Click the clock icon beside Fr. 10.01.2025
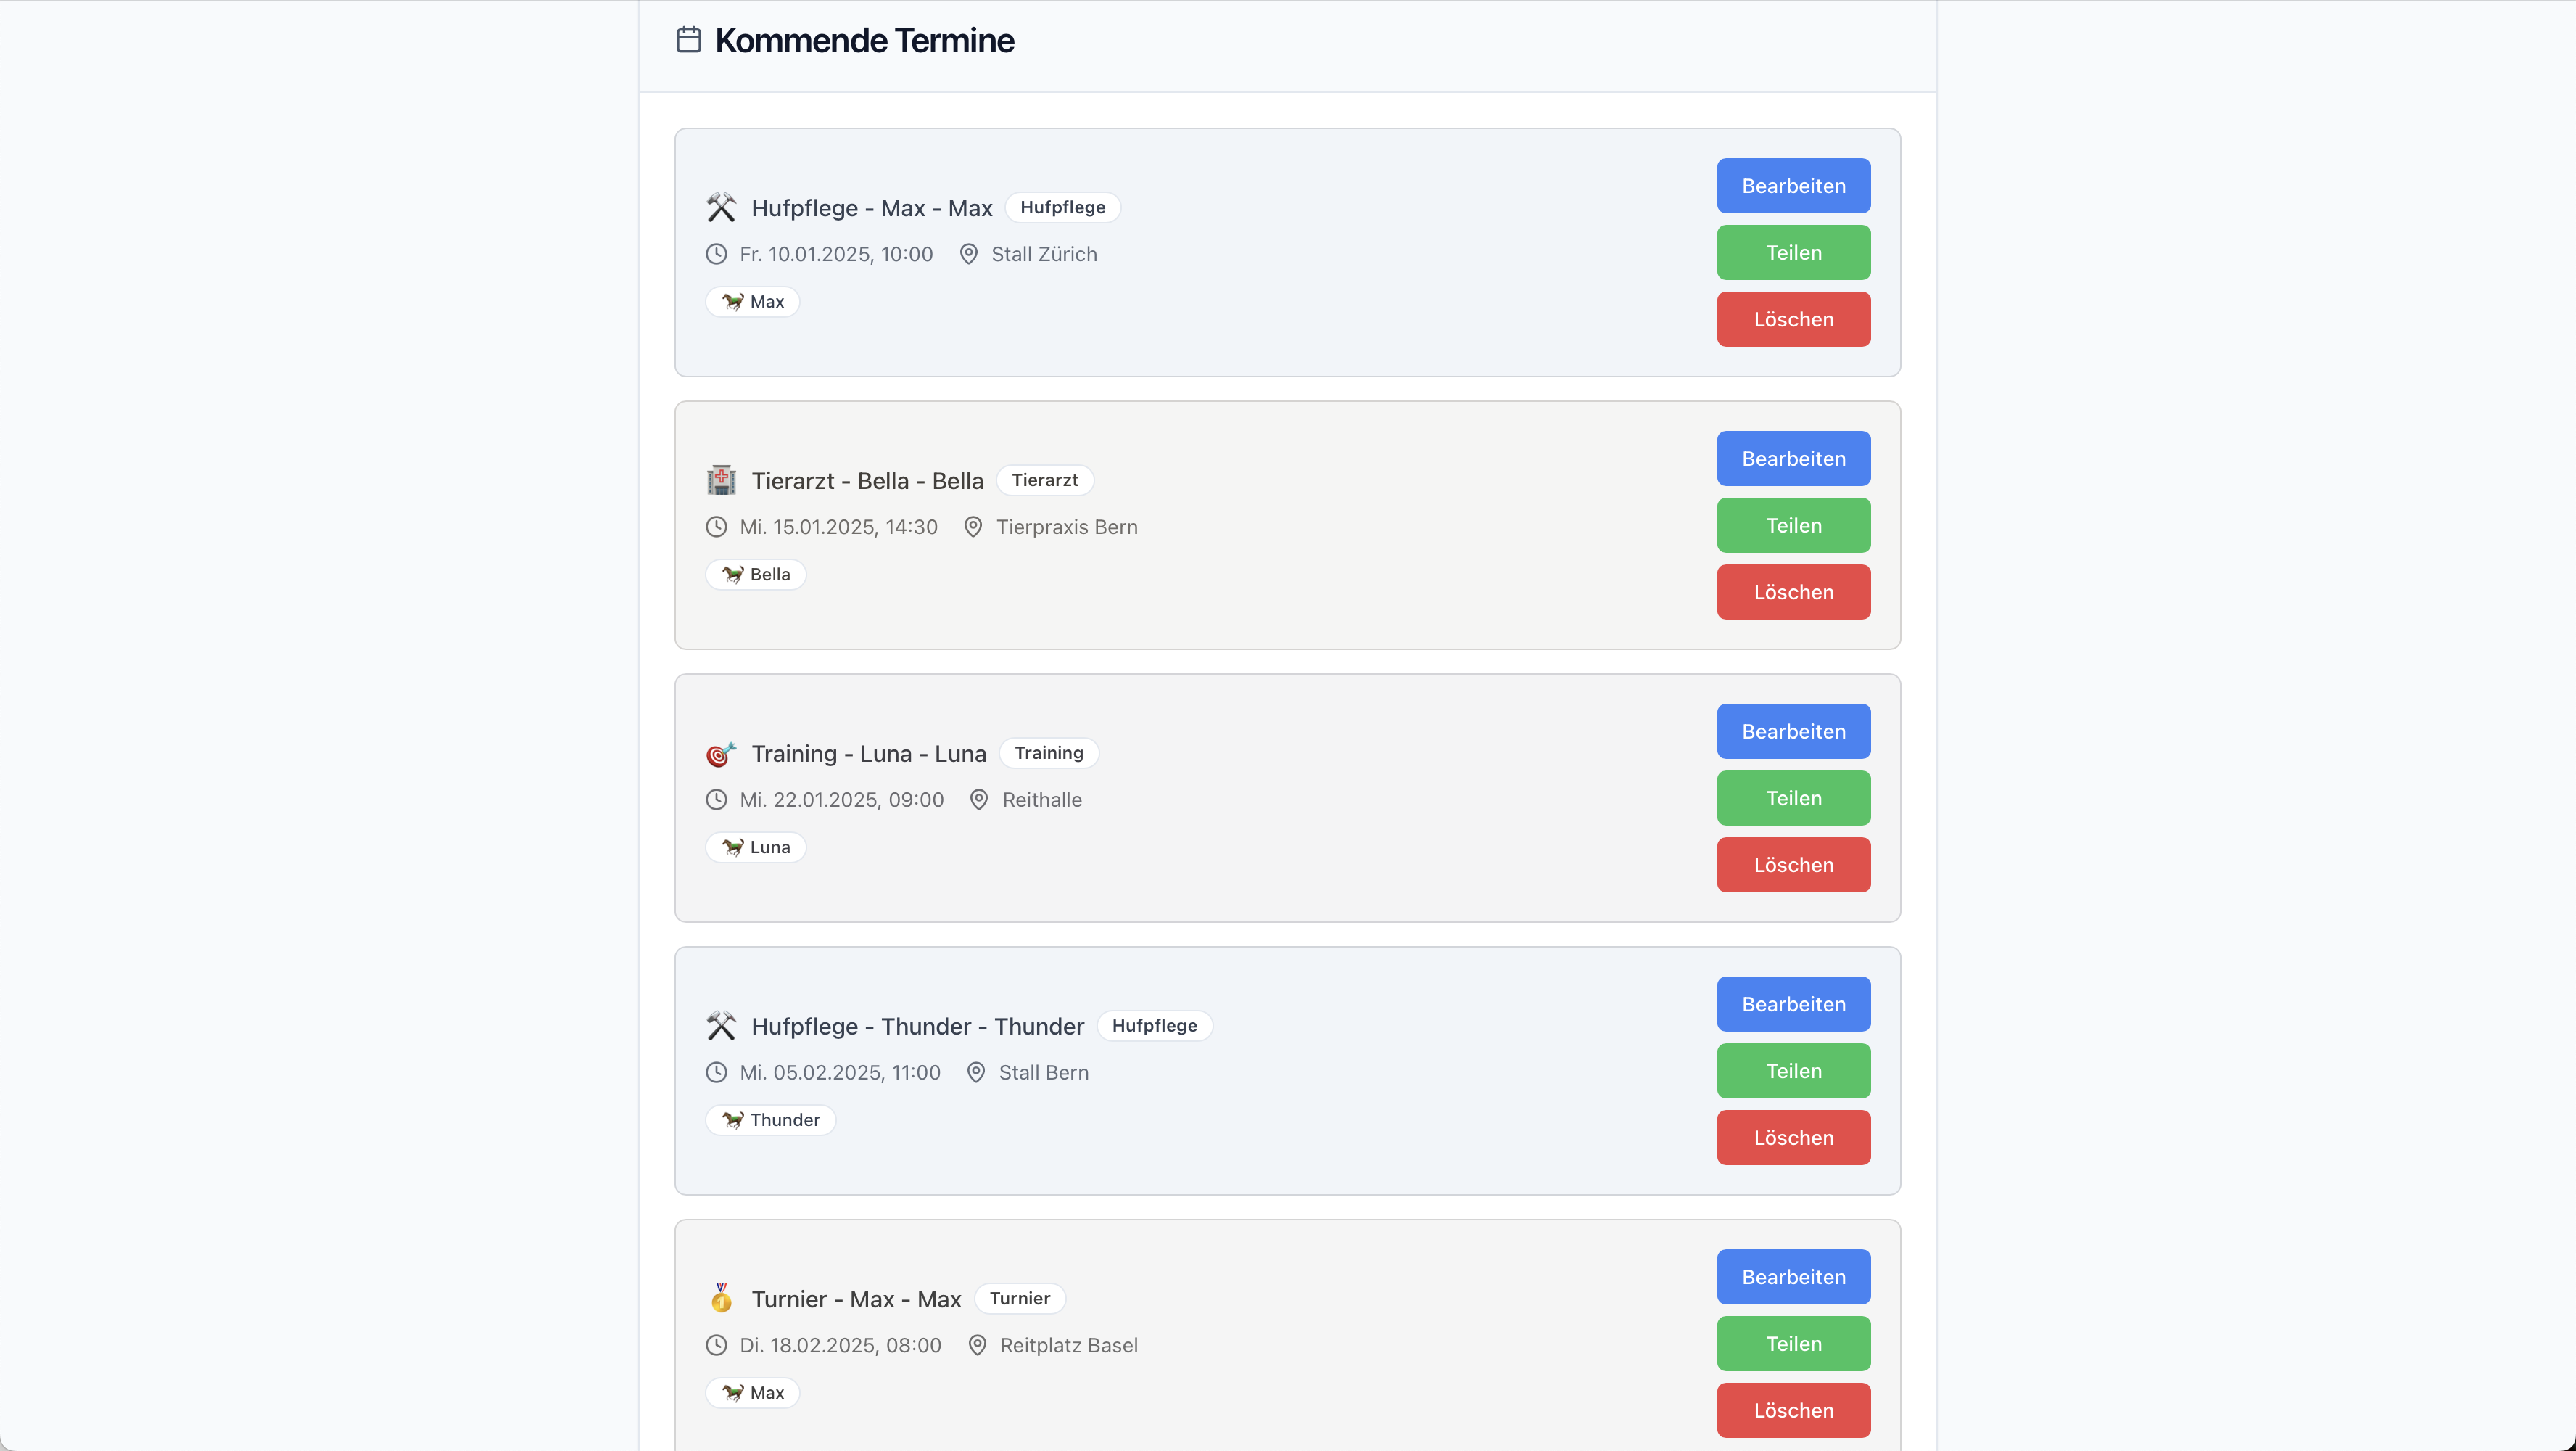Screen dimensions: 2576x1451 716,254
